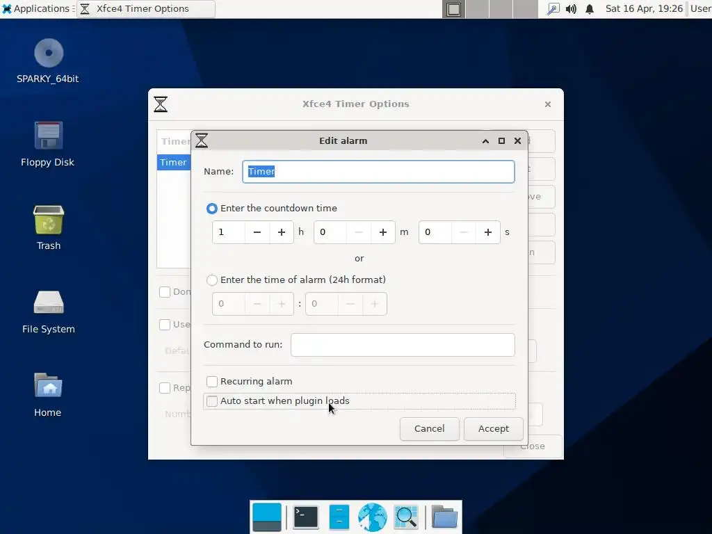
Task: Click the magnifier-key tray icon
Action: point(553,9)
